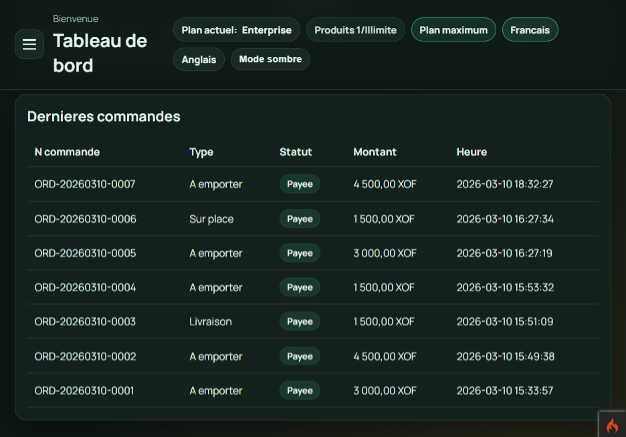Click the Payee badge on ORD-20260310-0006
This screenshot has height=437, width=626.
click(300, 218)
